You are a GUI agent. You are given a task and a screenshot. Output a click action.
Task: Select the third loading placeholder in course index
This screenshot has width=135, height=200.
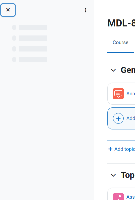(x=29, y=49)
